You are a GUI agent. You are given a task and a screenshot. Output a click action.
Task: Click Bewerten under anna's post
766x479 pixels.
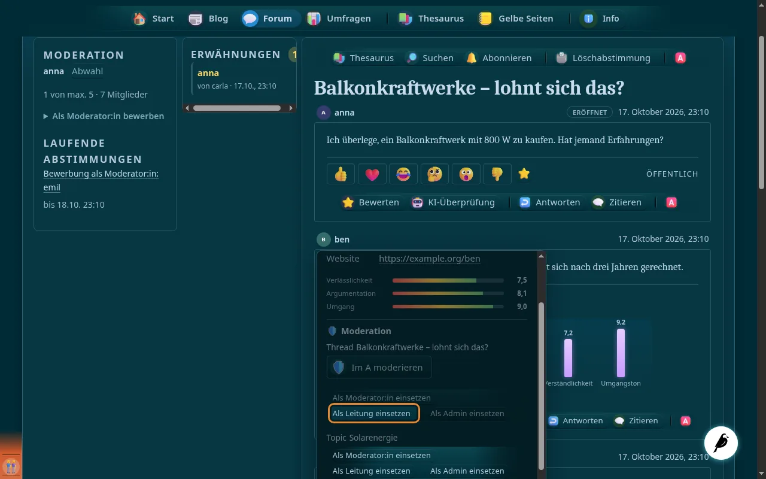click(370, 202)
